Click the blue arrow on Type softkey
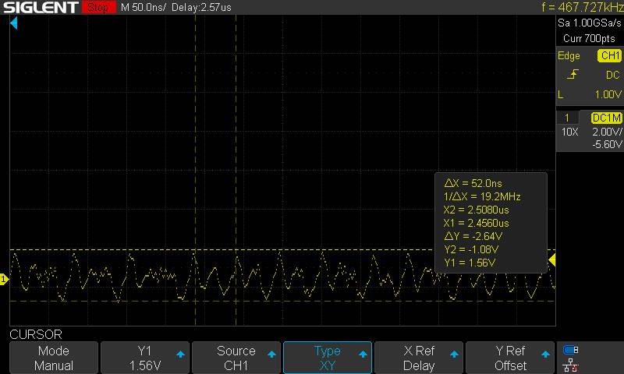Viewport: 624px width, 374px height. pos(363,354)
